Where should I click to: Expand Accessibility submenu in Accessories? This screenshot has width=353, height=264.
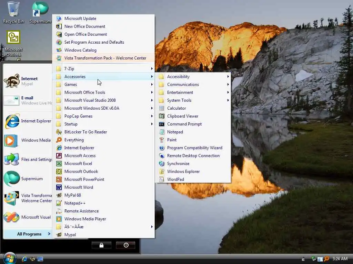pyautogui.click(x=194, y=77)
